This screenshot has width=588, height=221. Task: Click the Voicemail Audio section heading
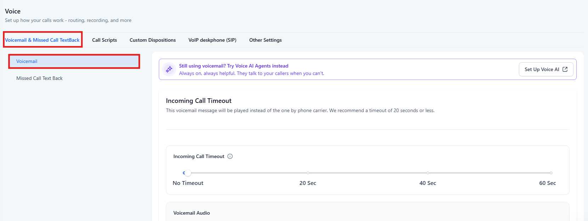(x=191, y=213)
